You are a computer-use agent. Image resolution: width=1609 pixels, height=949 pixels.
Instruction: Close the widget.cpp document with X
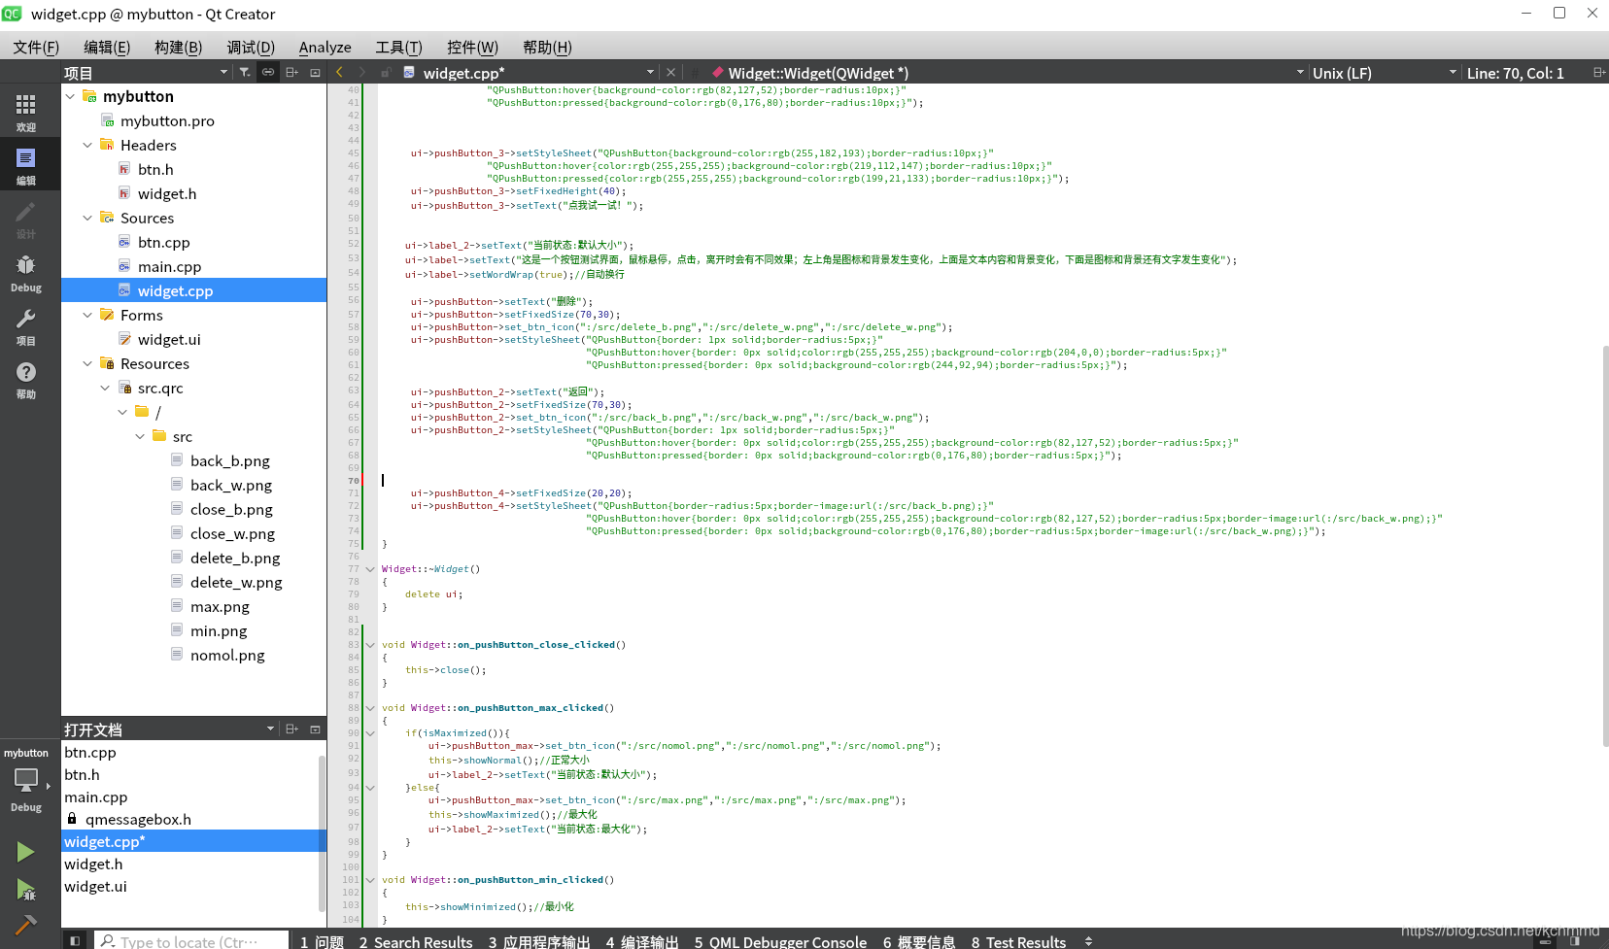pyautogui.click(x=670, y=73)
